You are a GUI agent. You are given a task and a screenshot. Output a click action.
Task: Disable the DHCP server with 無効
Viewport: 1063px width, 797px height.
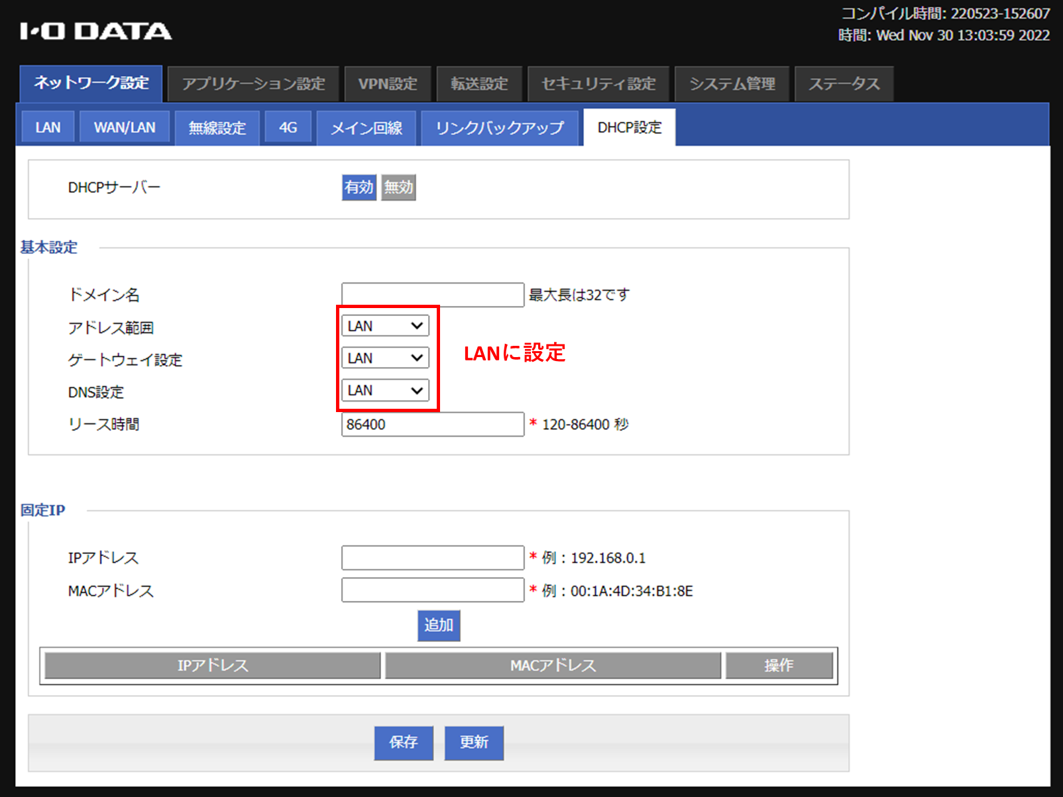click(398, 187)
